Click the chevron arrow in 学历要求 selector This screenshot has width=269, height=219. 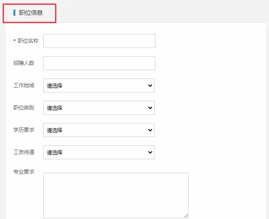[150, 130]
